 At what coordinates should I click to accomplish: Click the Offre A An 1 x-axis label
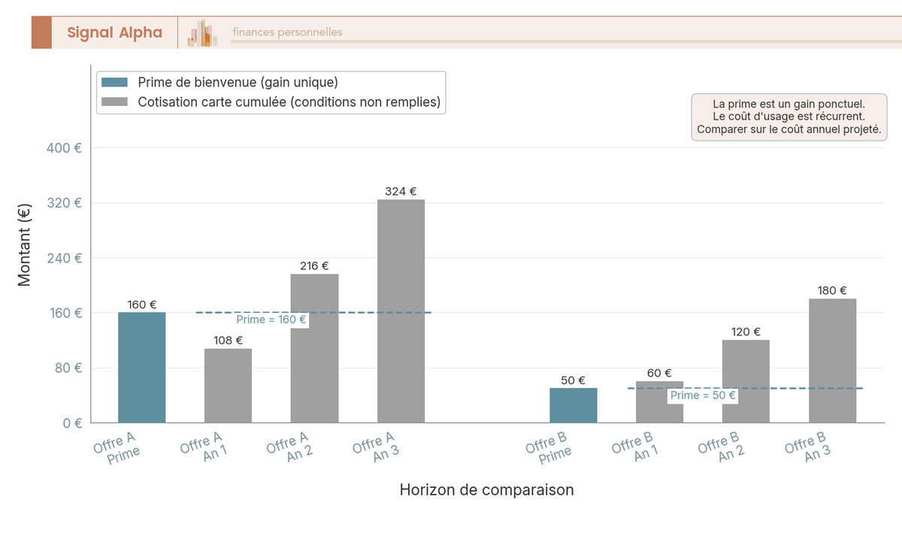pyautogui.click(x=204, y=447)
